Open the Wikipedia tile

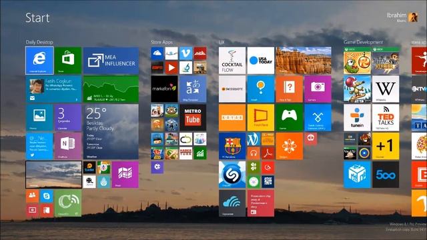click(386, 89)
